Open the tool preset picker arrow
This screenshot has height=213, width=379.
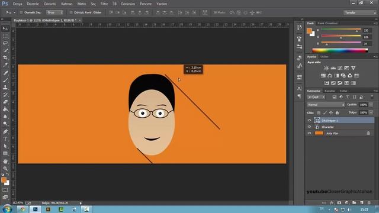[x=14, y=12]
